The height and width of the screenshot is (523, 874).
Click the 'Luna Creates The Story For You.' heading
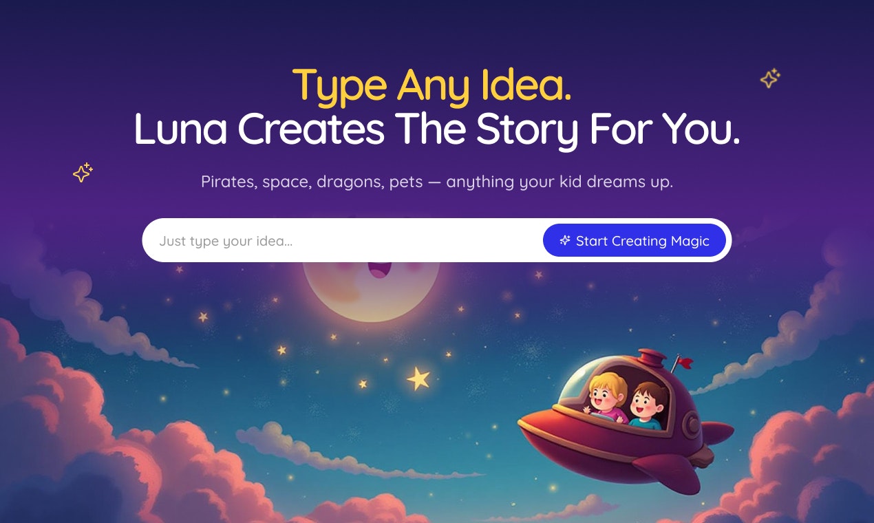tap(437, 129)
